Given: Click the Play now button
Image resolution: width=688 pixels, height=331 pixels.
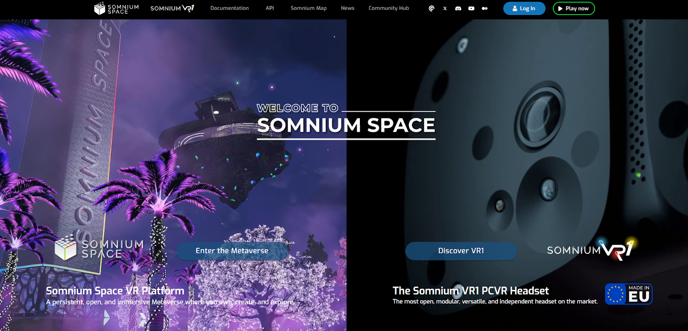Looking at the screenshot, I should (574, 9).
